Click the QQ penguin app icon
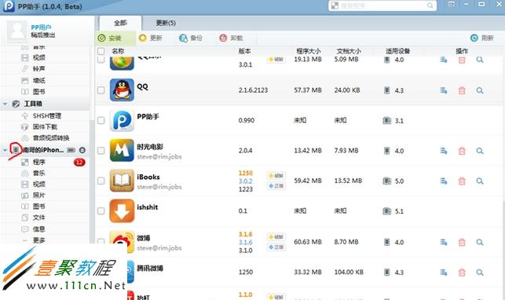This screenshot has width=505, height=300. click(122, 90)
